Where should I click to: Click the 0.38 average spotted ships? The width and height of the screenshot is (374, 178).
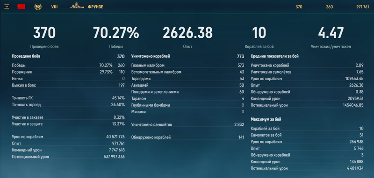pos(360,92)
